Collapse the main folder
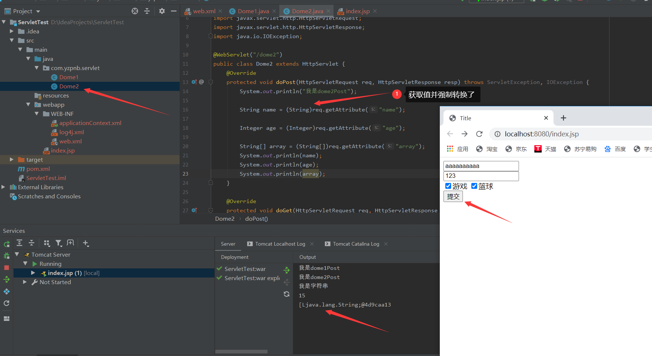This screenshot has height=356, width=652. pos(20,49)
